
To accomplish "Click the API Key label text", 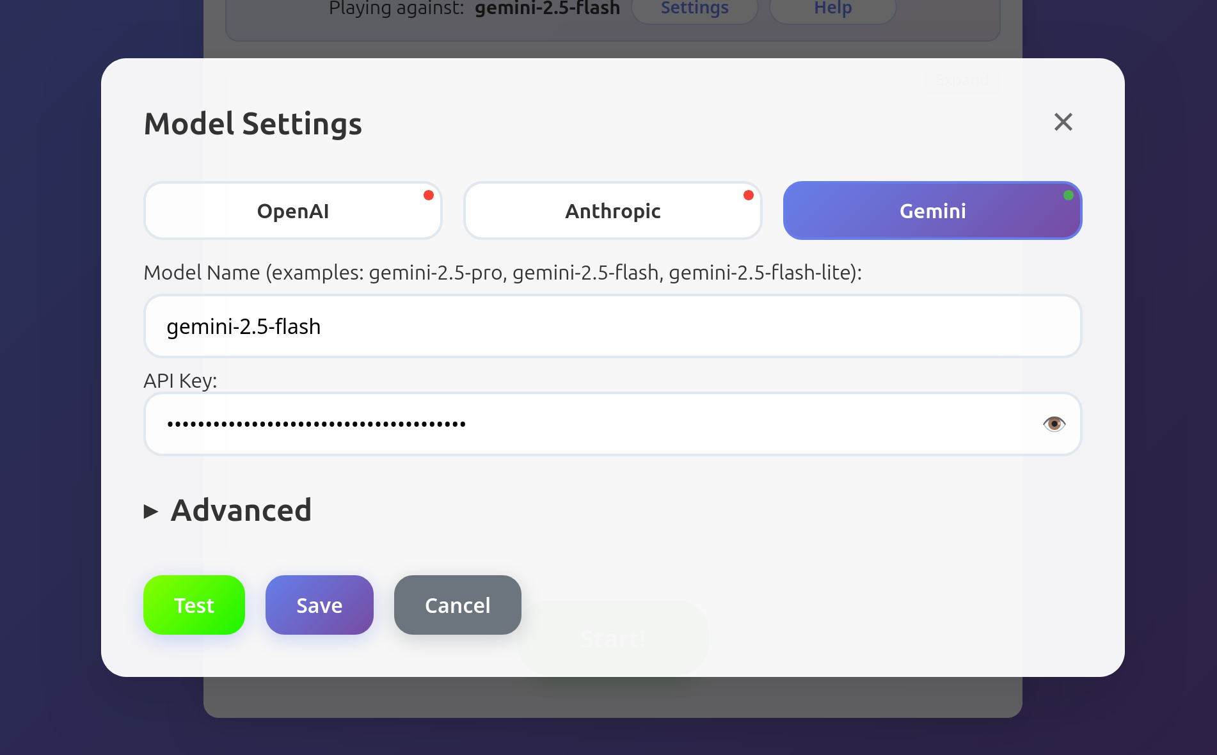I will tap(180, 381).
